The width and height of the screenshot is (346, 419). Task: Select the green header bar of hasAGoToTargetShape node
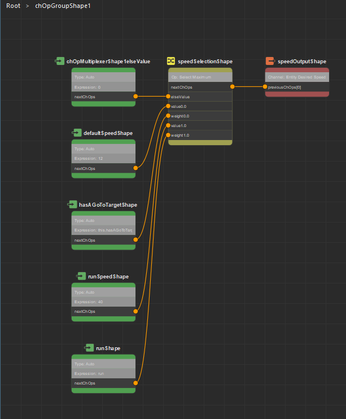[x=103, y=213]
